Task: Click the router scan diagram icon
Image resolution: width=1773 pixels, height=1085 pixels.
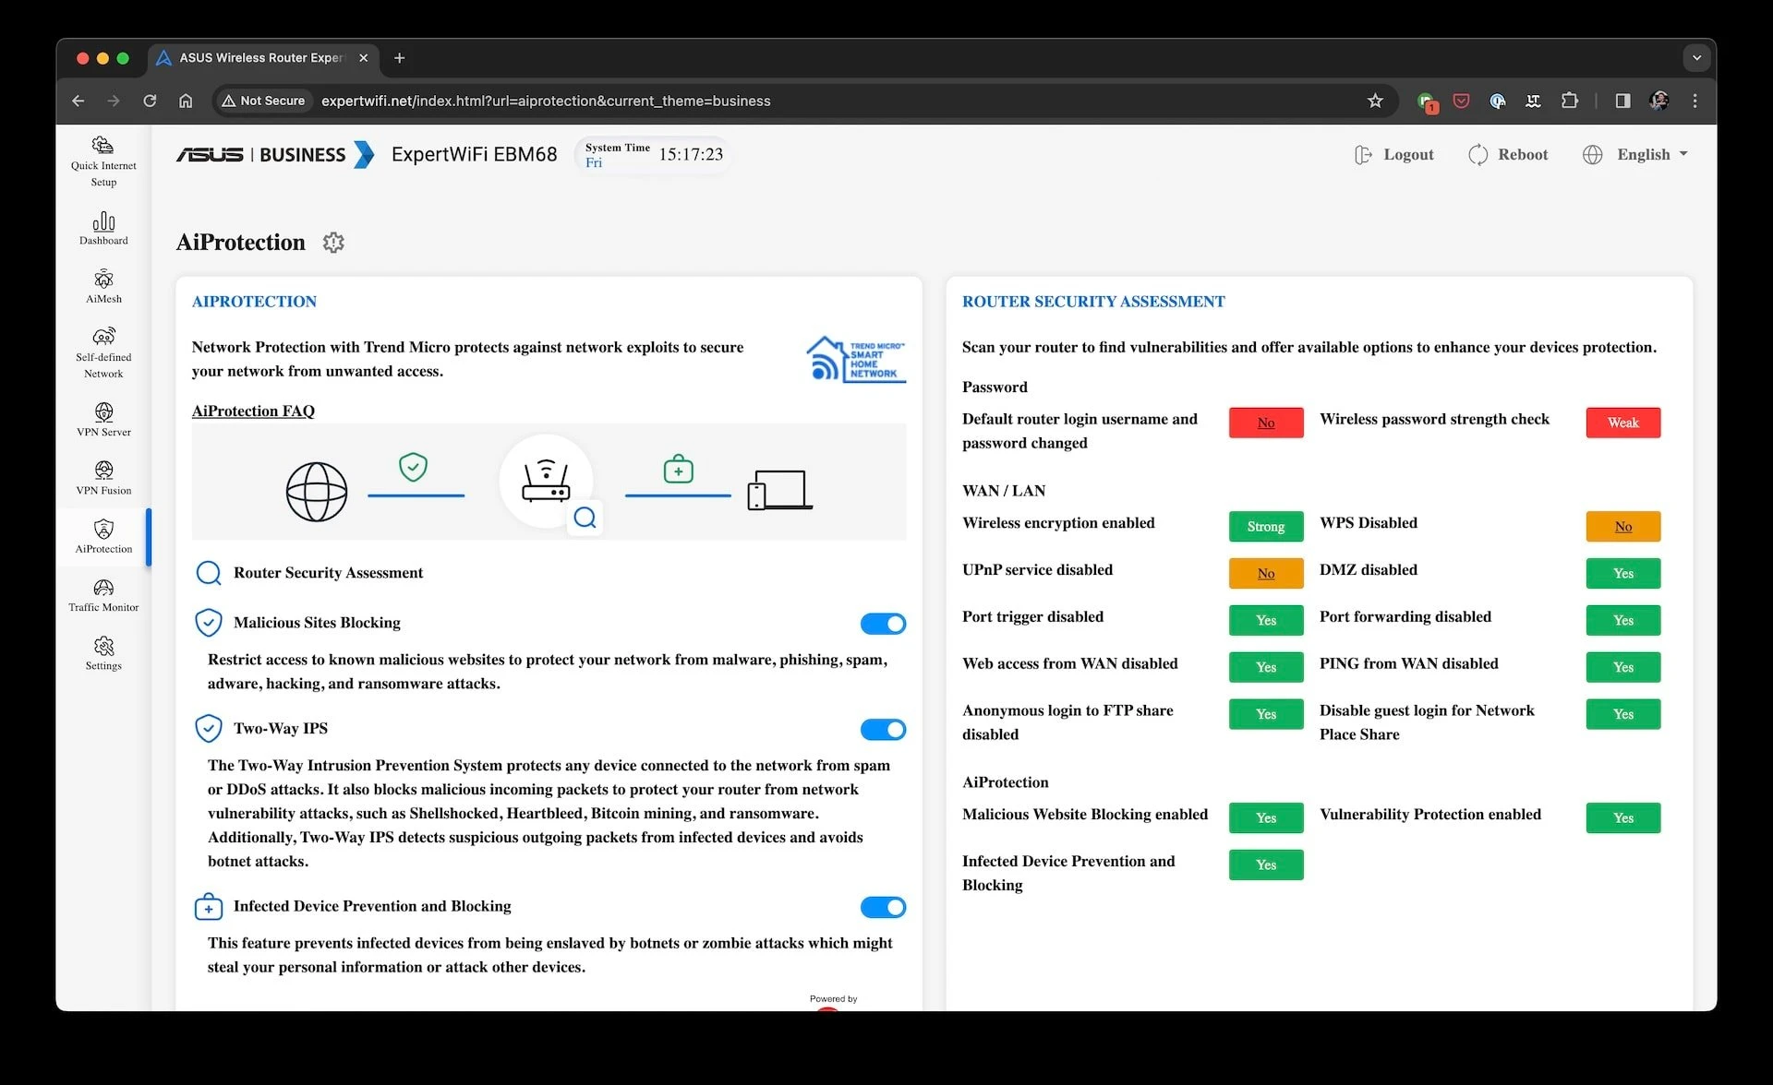Action: 547,481
